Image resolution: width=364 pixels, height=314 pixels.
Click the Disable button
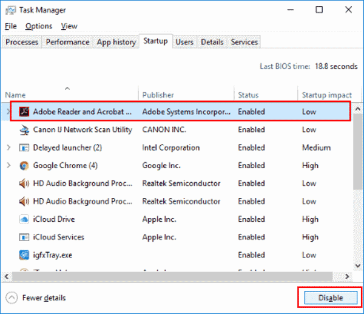coord(331,298)
